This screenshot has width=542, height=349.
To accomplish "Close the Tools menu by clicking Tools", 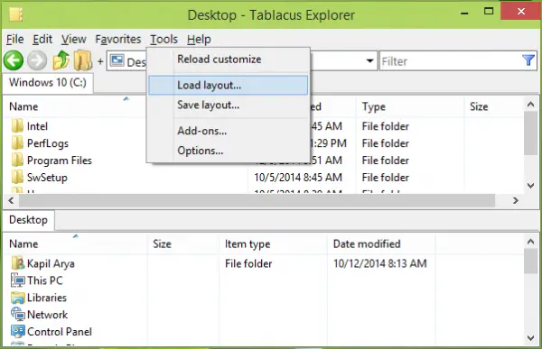I will (x=164, y=40).
